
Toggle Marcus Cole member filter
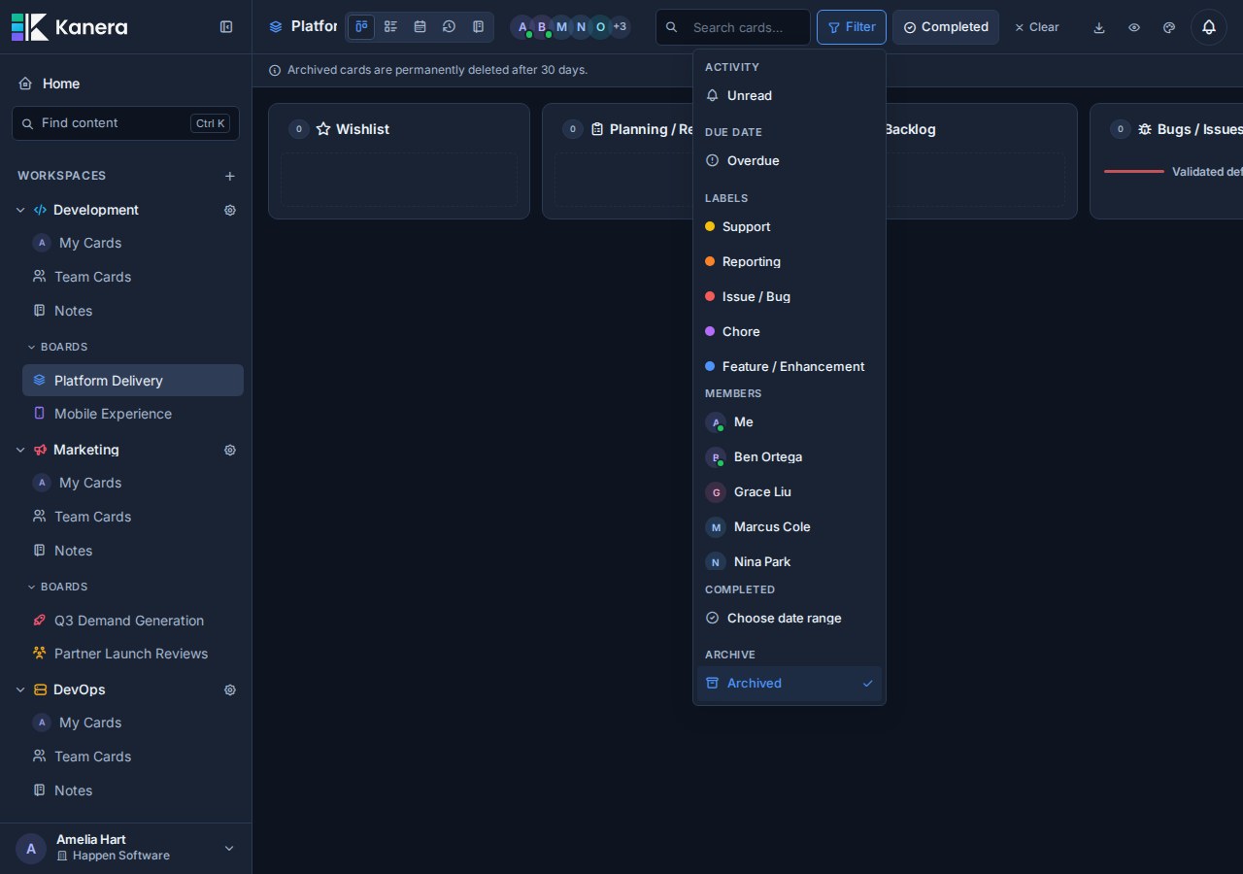coord(789,526)
